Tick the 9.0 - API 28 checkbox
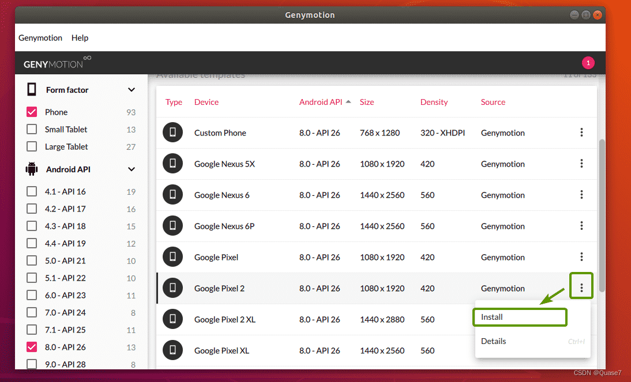This screenshot has width=631, height=382. 32,364
